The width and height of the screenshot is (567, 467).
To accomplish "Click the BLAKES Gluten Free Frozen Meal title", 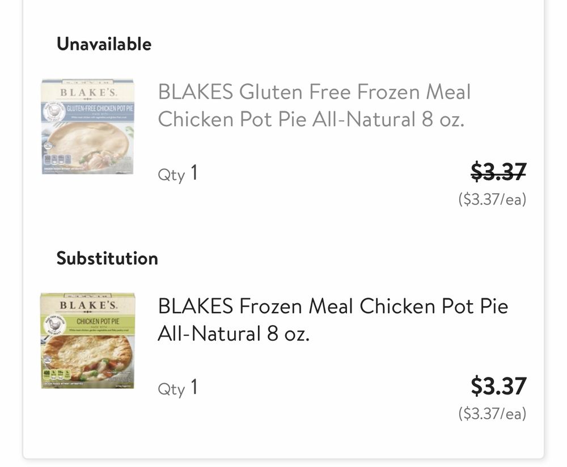I will (x=314, y=105).
